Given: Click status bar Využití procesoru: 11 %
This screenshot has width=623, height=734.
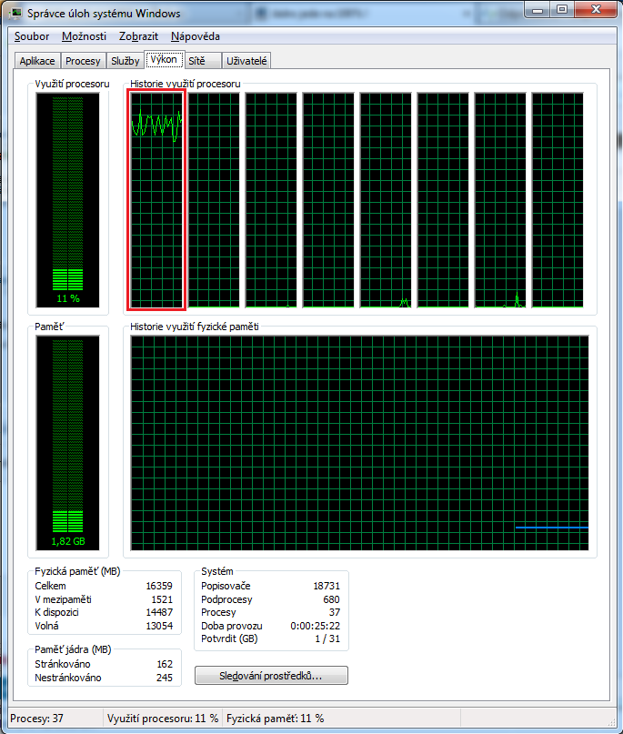Looking at the screenshot, I should point(163,719).
